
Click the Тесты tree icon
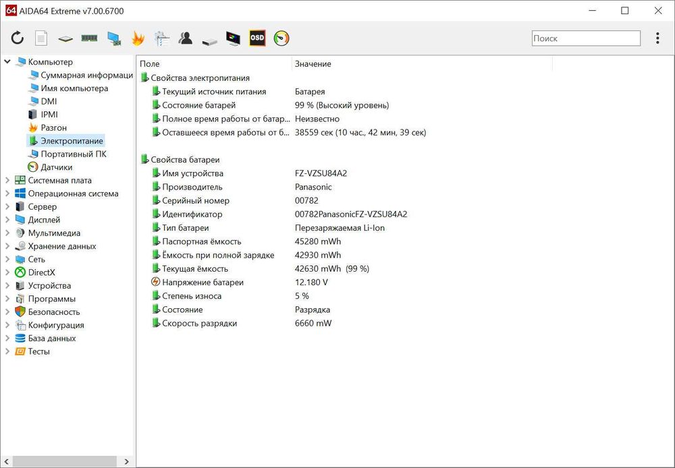pyautogui.click(x=20, y=351)
